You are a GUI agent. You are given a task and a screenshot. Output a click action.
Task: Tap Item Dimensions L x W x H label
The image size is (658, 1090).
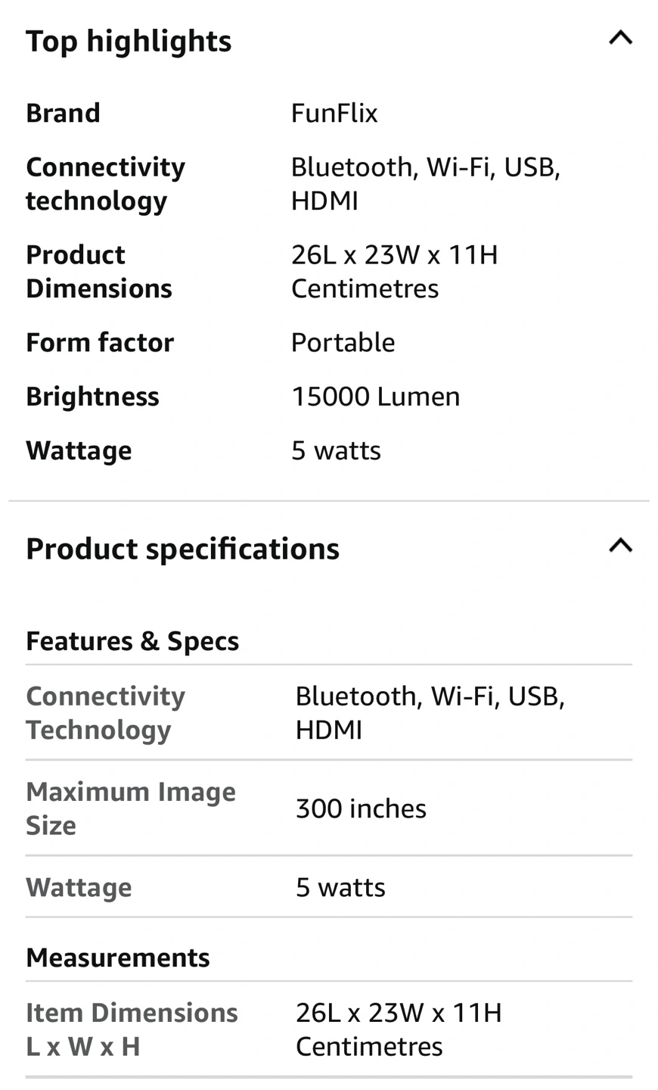[132, 1029]
